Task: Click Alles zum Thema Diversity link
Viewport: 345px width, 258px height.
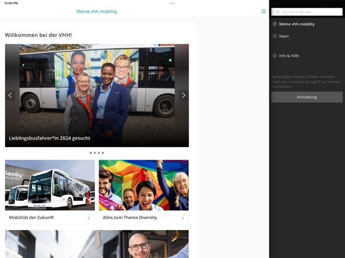Action: click(130, 217)
